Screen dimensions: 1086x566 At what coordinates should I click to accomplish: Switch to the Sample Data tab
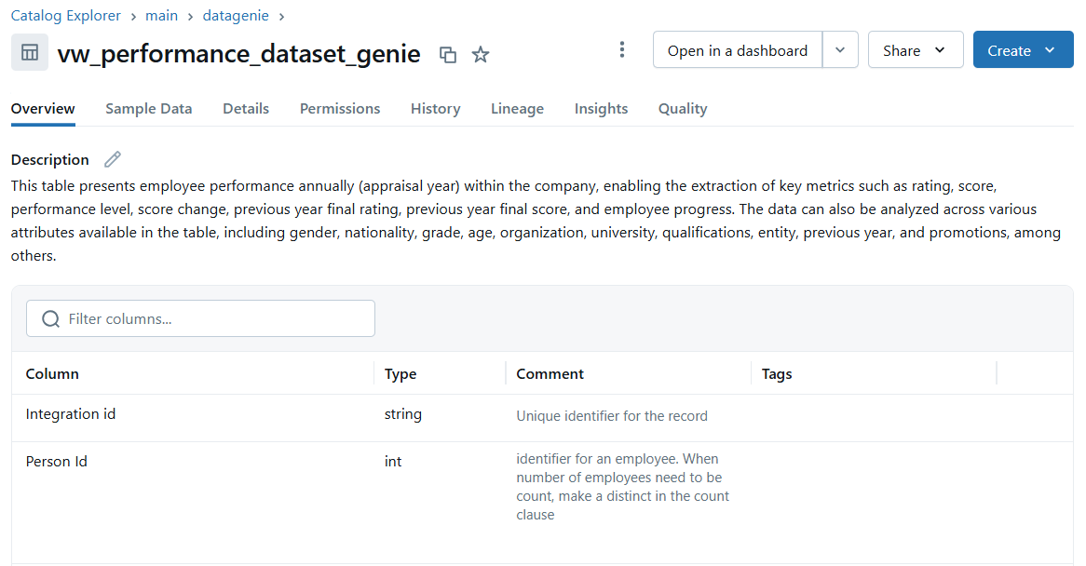pos(149,109)
